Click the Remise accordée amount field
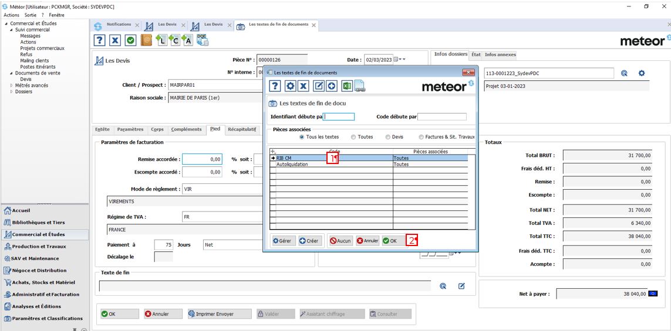The height and width of the screenshot is (331, 671). click(203, 159)
